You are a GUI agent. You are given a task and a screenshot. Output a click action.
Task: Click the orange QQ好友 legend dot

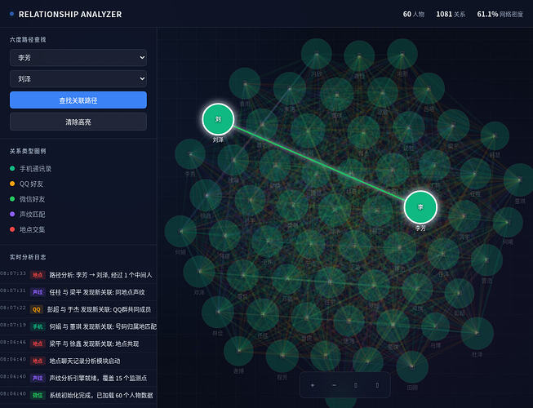pyautogui.click(x=12, y=184)
